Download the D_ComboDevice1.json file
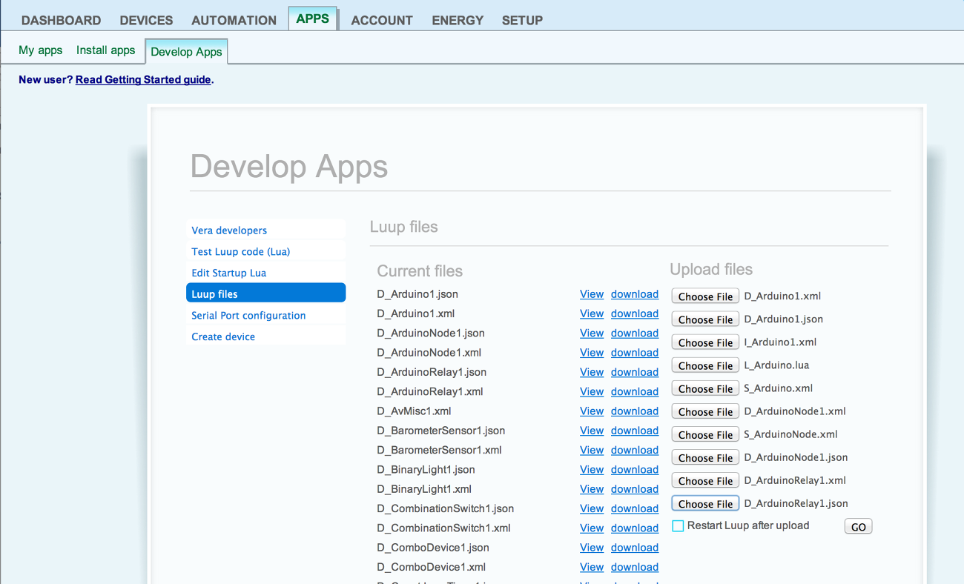 point(634,548)
